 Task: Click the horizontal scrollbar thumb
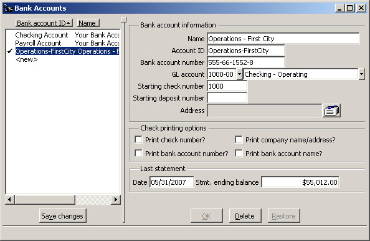point(45,200)
